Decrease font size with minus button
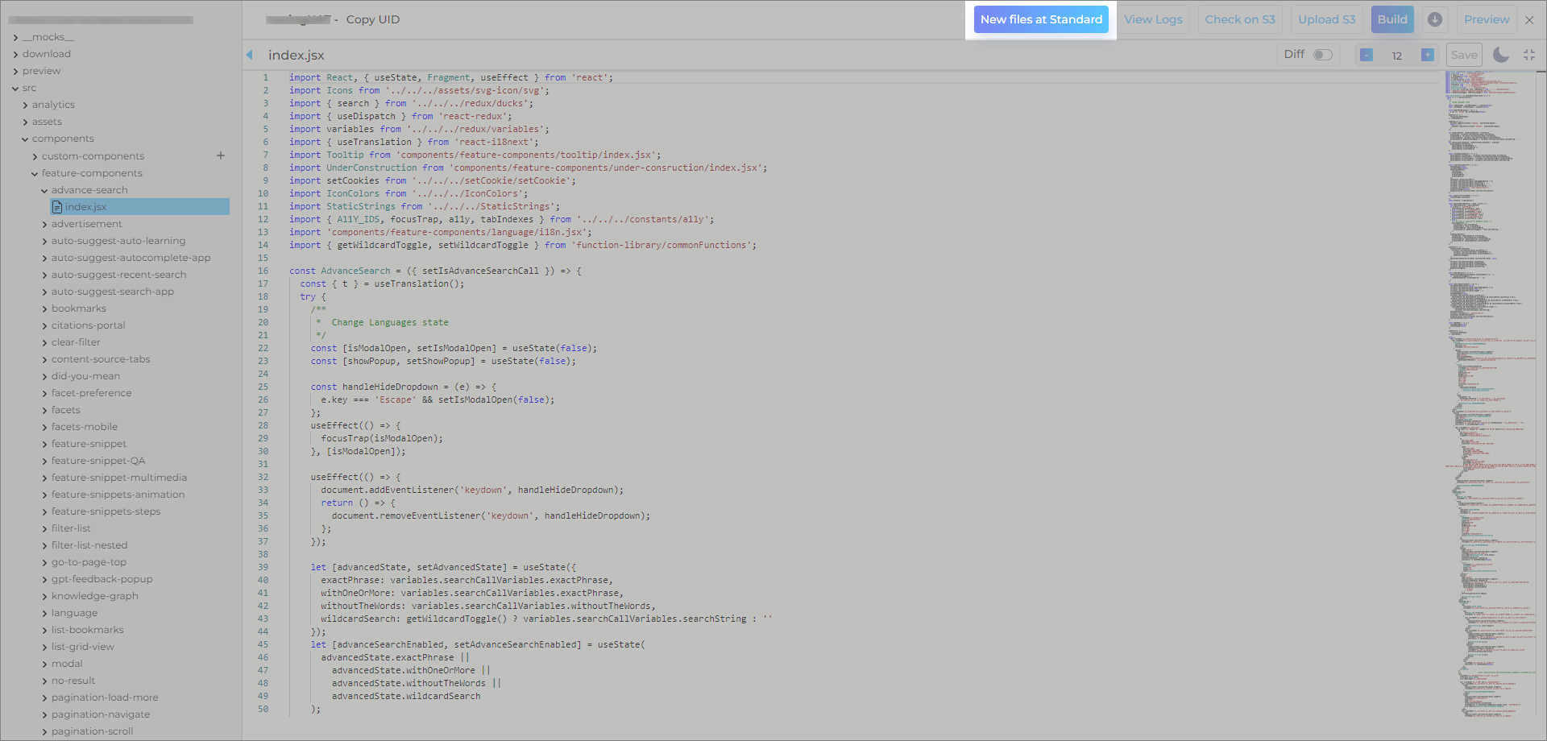 [1367, 55]
